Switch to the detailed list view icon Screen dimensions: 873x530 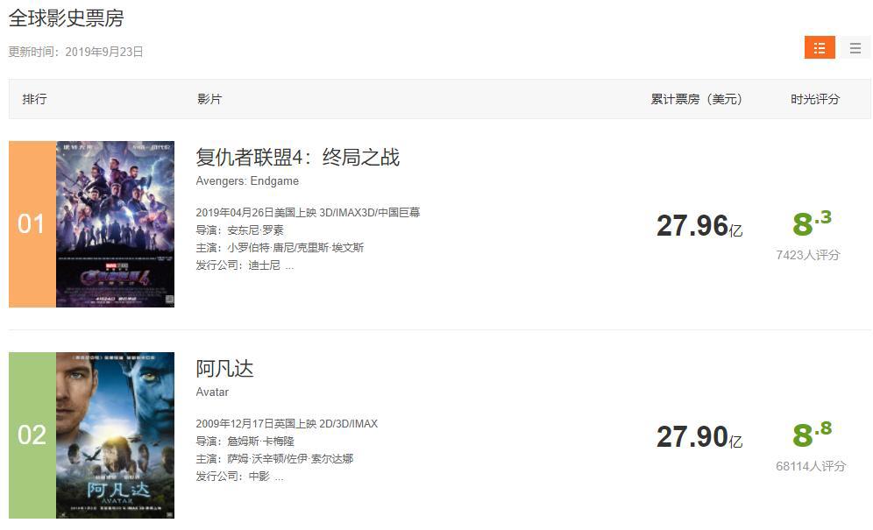(x=820, y=48)
